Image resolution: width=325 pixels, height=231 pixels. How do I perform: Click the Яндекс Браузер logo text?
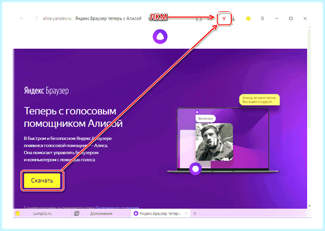click(x=46, y=91)
